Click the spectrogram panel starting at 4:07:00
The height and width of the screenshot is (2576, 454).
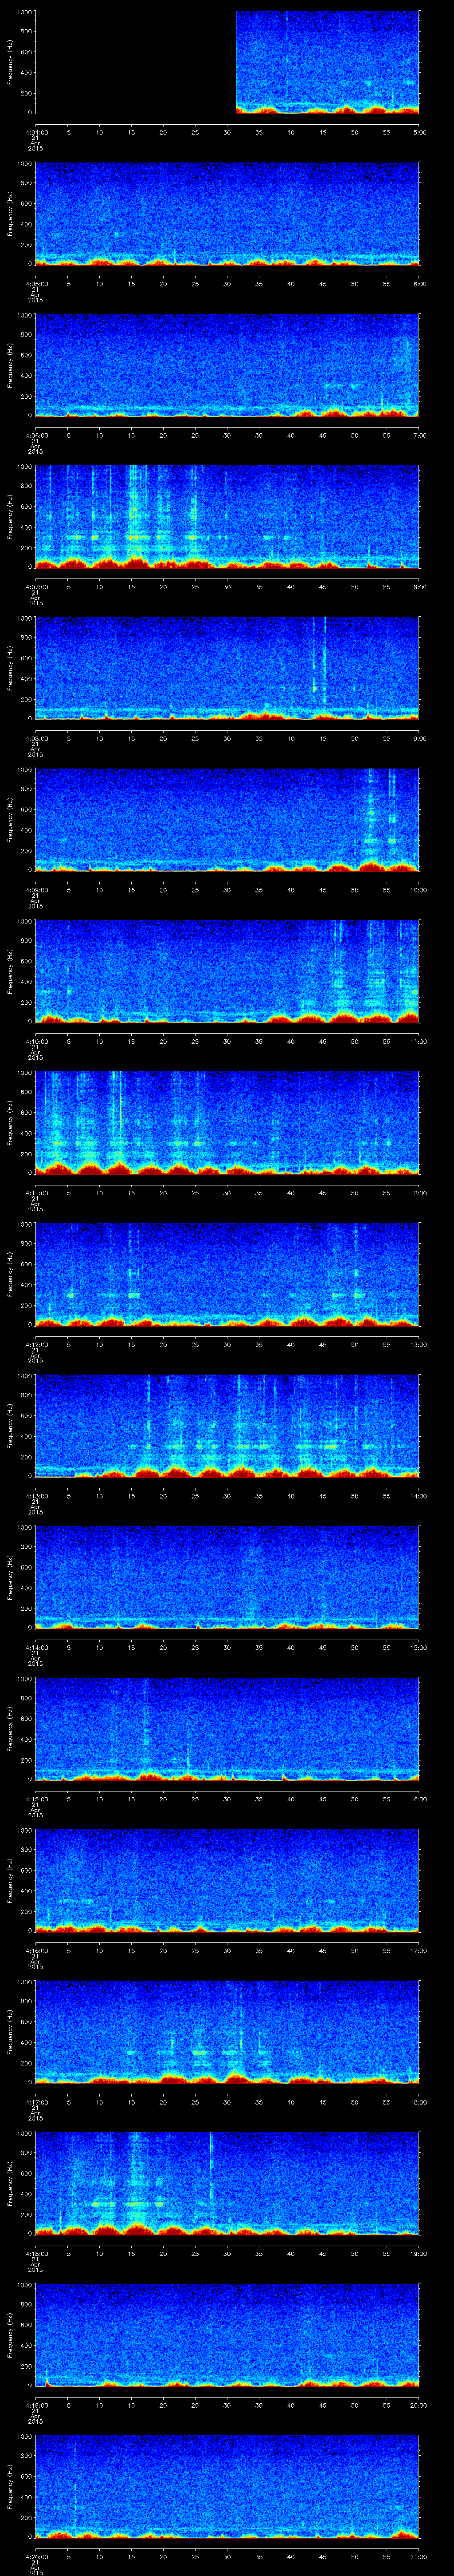click(227, 516)
